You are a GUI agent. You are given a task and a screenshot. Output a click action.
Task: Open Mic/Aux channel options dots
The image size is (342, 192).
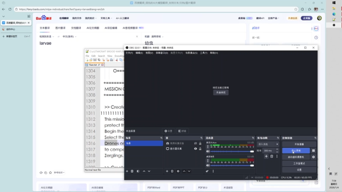[208, 146]
